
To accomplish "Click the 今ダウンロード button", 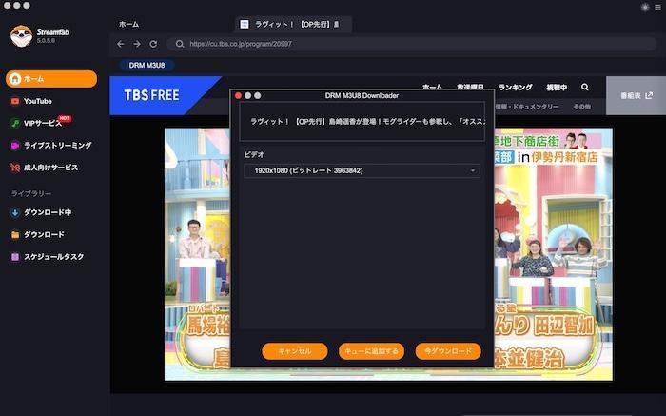I will 448,351.
